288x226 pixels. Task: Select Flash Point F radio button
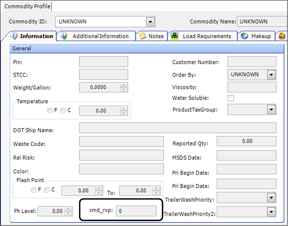33,190
